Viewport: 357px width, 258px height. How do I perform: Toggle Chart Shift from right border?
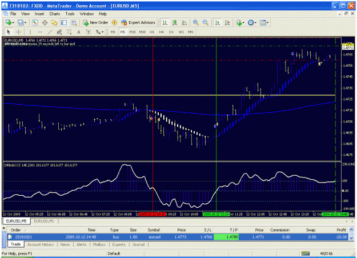pos(227,22)
